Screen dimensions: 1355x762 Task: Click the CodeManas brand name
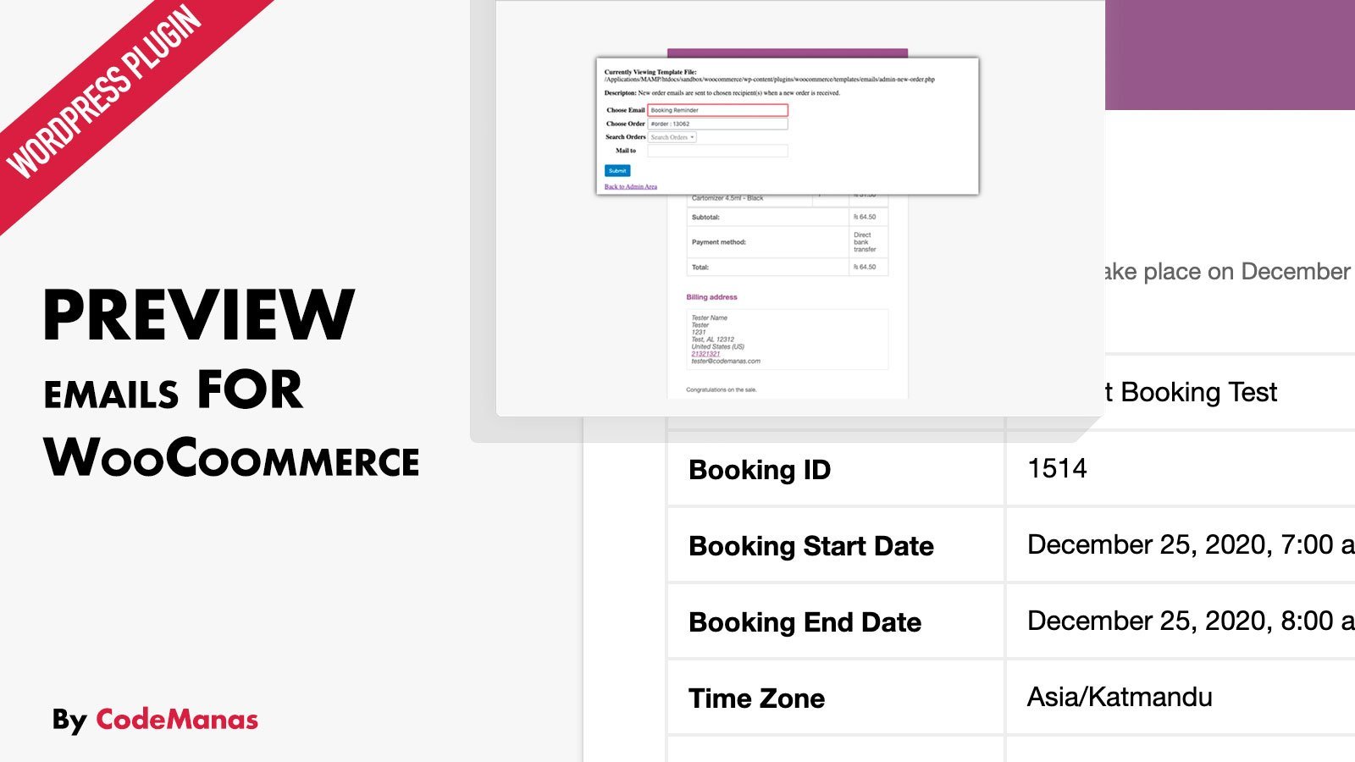(177, 720)
